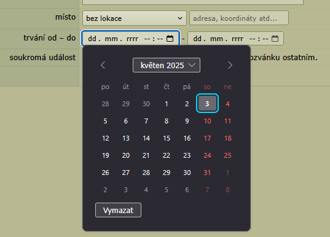Image resolution: width=330 pixels, height=237 pixels.
Task: Select June 8 in last row
Action: (228, 190)
